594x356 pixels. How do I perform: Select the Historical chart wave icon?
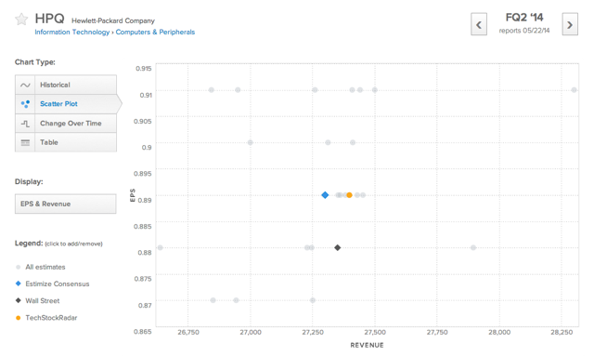pos(25,85)
